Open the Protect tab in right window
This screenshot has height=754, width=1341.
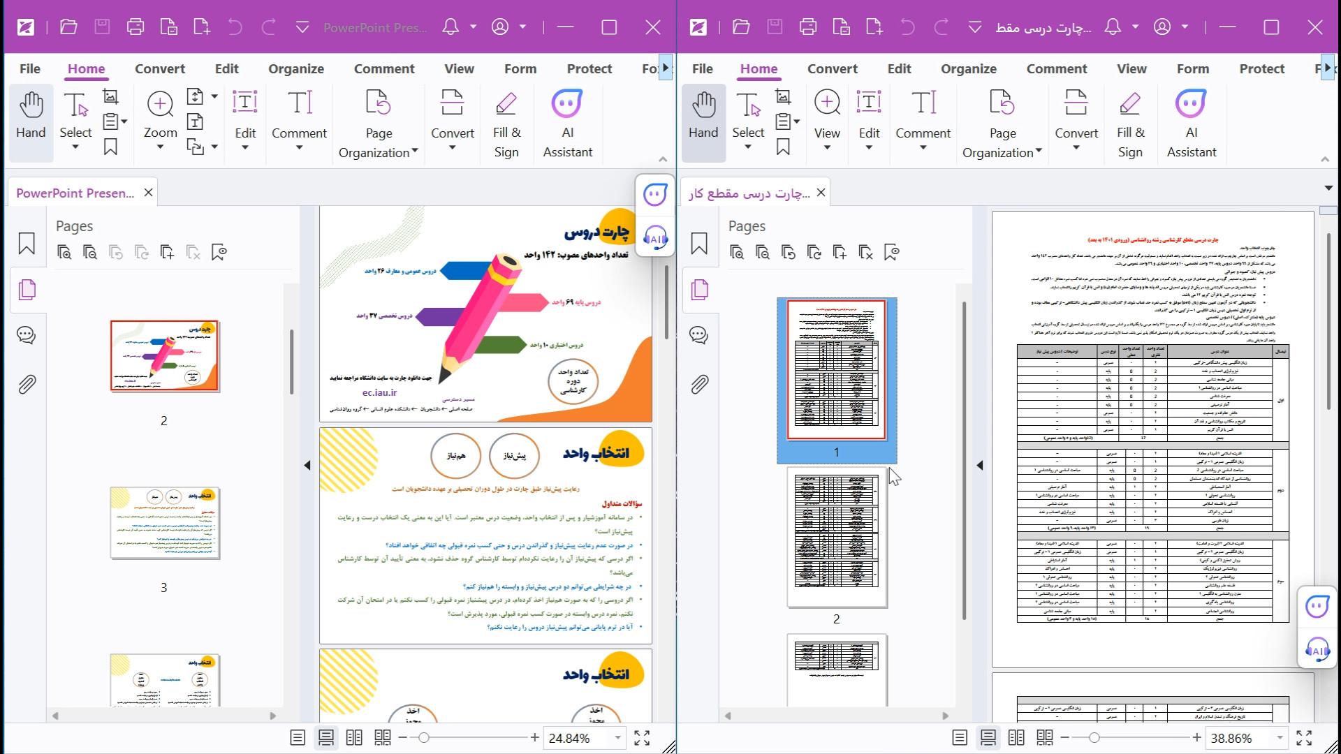1261,68
